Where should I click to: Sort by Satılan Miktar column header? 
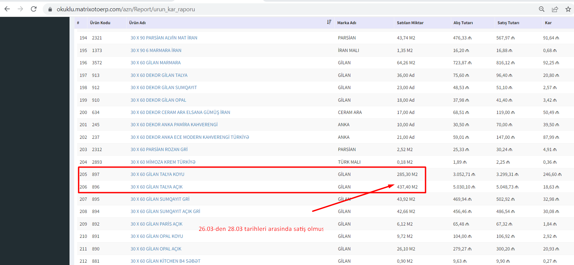tap(410, 23)
